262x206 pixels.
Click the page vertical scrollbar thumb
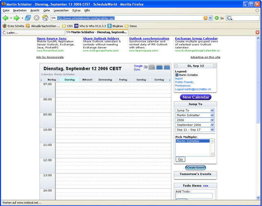tap(258, 82)
